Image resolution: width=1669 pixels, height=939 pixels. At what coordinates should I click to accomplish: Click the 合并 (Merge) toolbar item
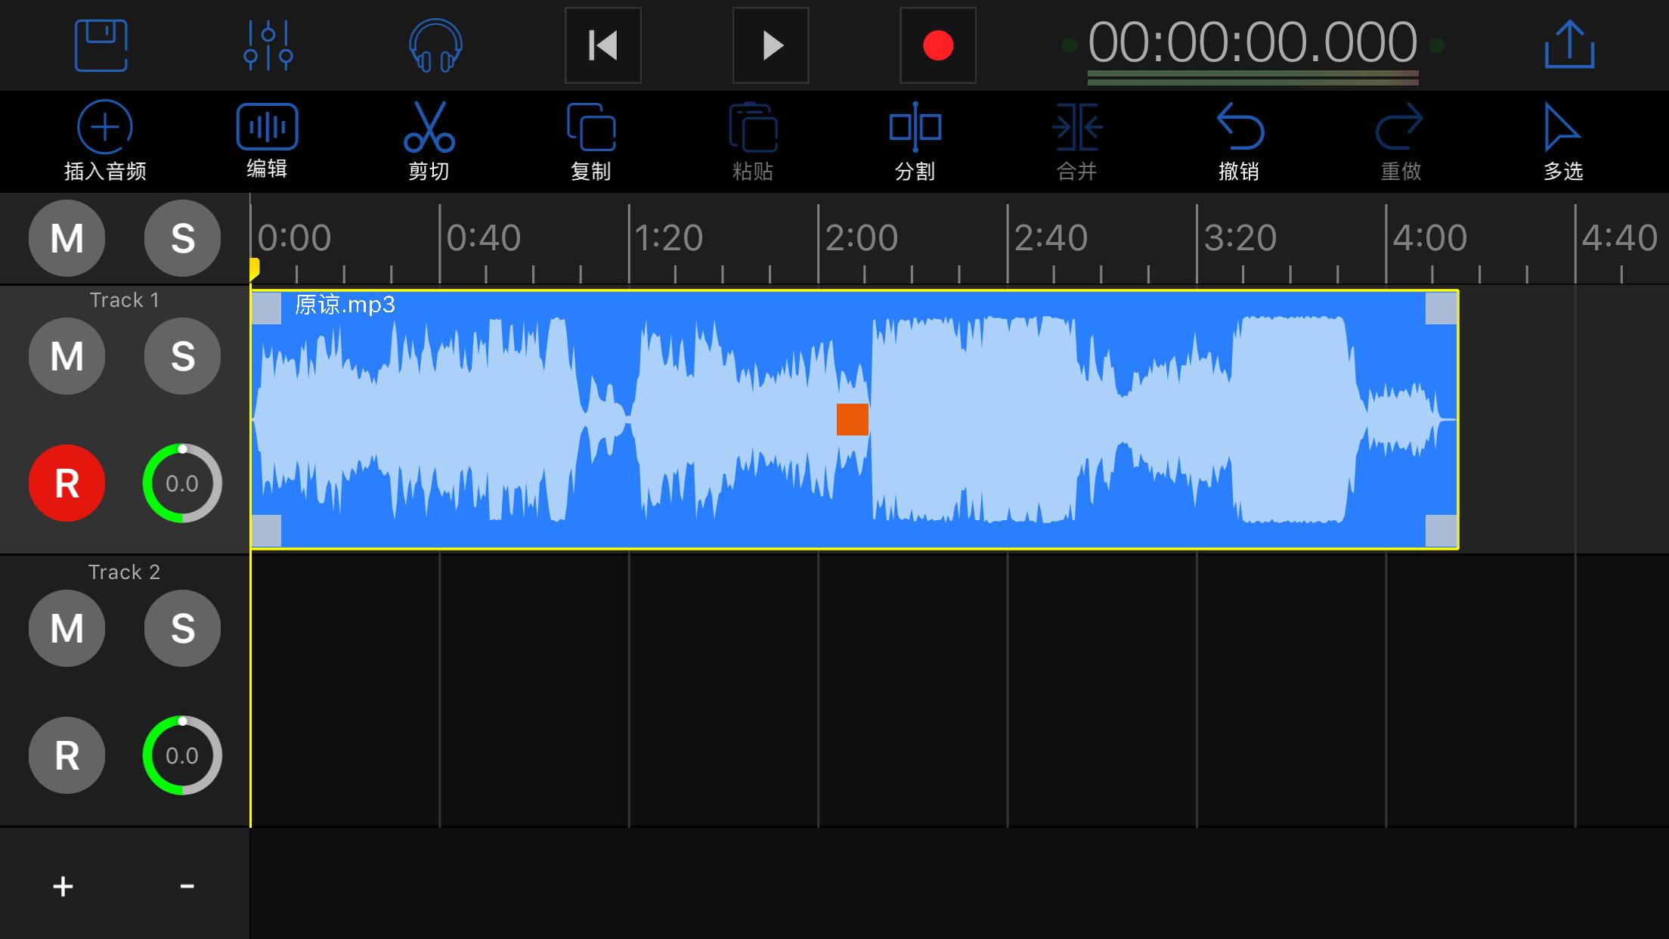tap(1077, 141)
